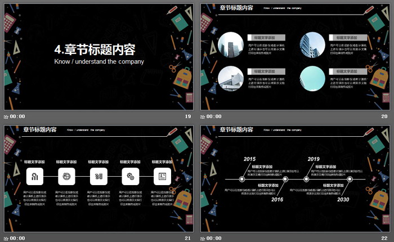Click the '章节标题内容' header on slide 21

pyautogui.click(x=40, y=130)
